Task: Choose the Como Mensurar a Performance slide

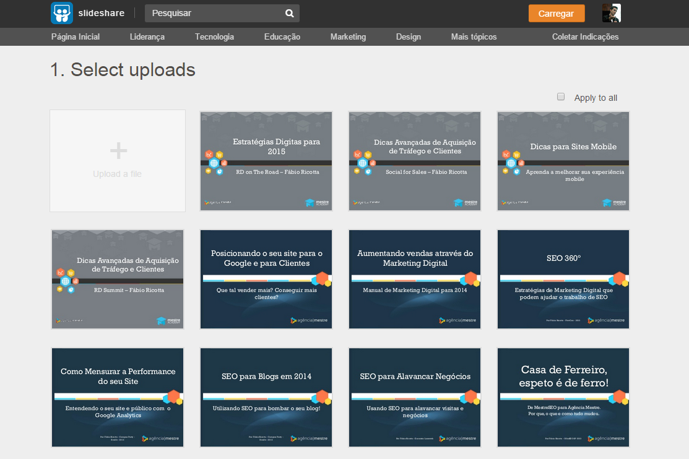Action: click(118, 397)
